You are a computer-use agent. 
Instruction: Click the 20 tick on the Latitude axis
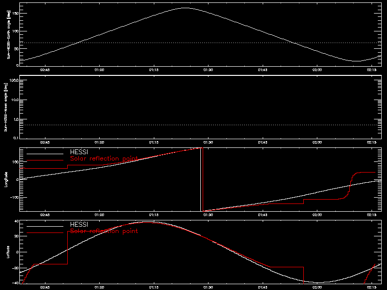[16, 236]
